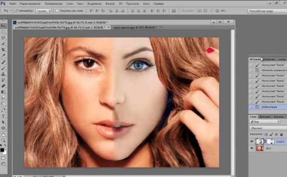
Task: Enable the Показать упр. элем. checkbox
Action: 57,11
